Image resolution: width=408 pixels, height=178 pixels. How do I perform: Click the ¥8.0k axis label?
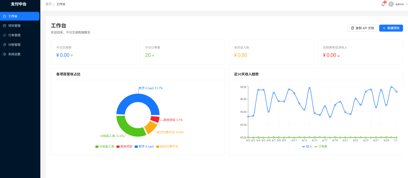pyautogui.click(x=243, y=87)
